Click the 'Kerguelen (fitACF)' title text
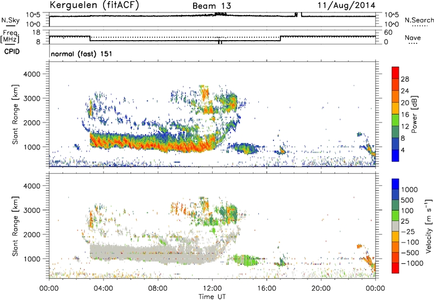This screenshot has width=434, height=300. (x=94, y=5)
